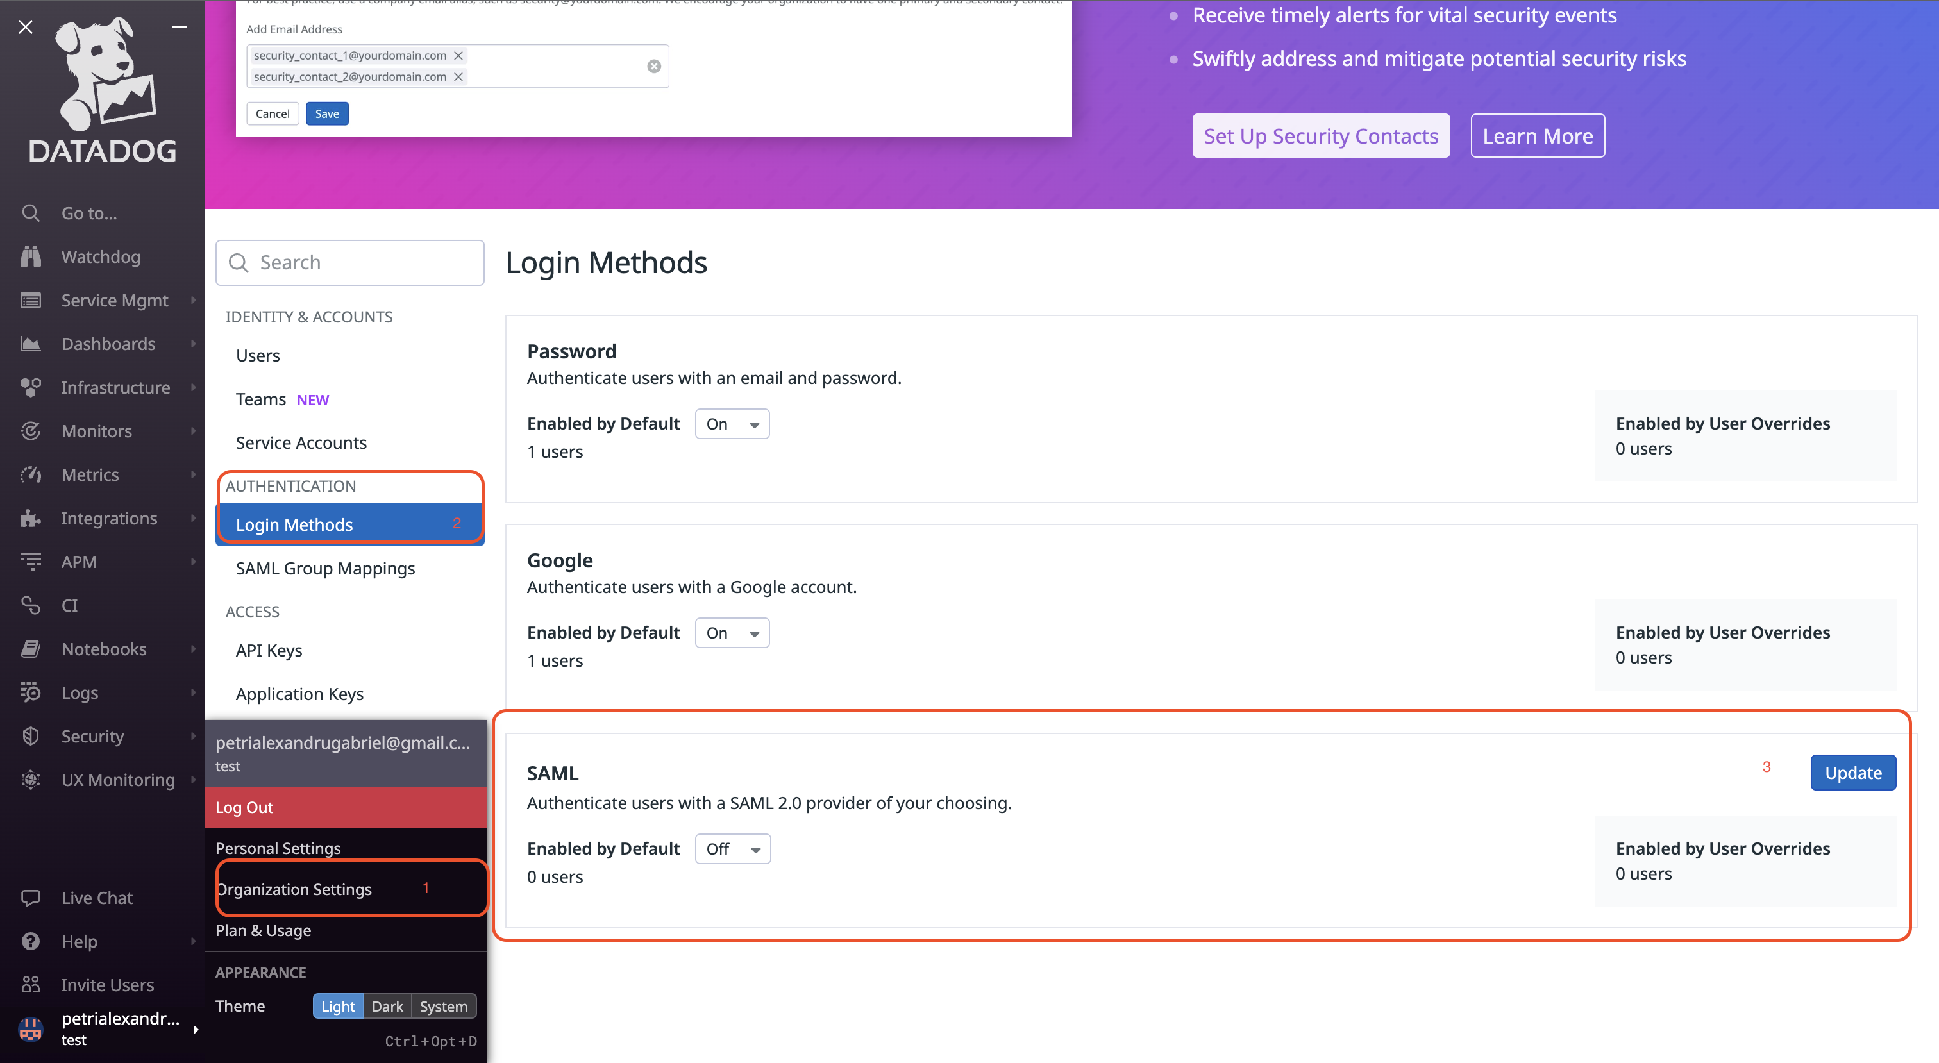Screen dimensions: 1939x1063
Task: Switch theme to Dark
Action: pyautogui.click(x=387, y=1006)
